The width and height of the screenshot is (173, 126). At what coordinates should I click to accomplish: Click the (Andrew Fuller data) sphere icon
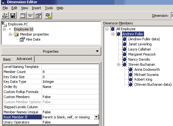click(x=124, y=39)
